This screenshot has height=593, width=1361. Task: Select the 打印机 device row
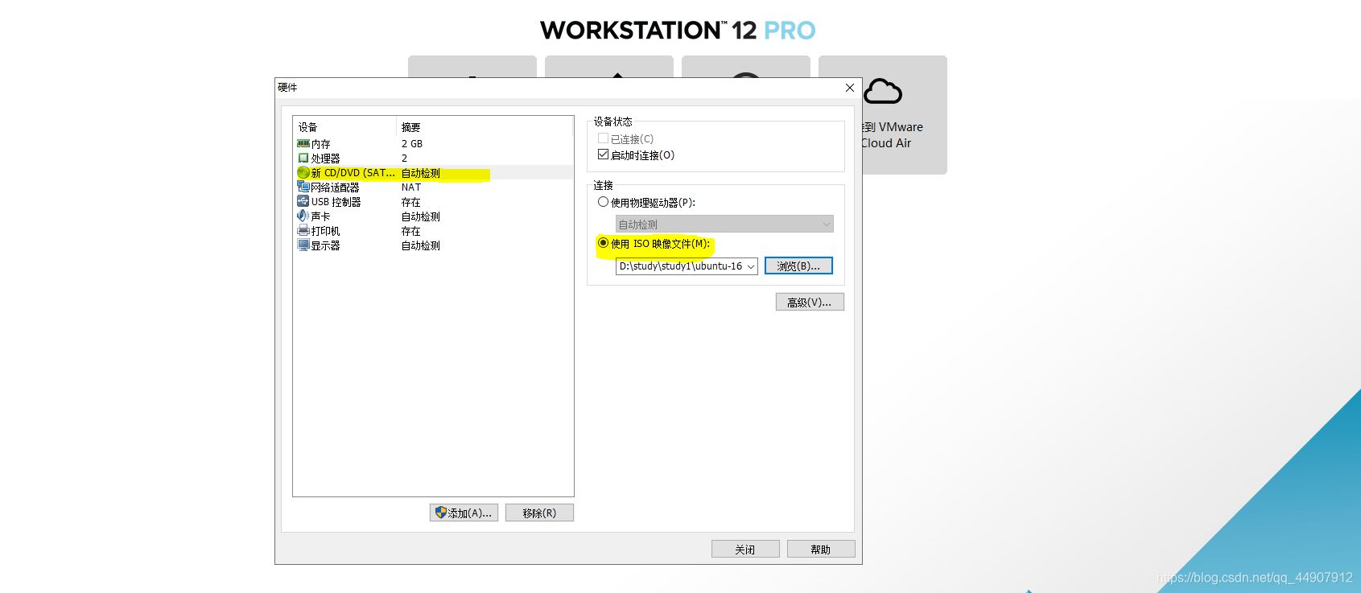tap(434, 231)
